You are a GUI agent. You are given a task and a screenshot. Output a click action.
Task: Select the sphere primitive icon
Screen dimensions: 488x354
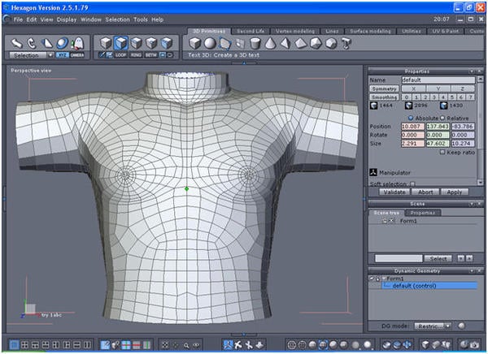tap(211, 43)
